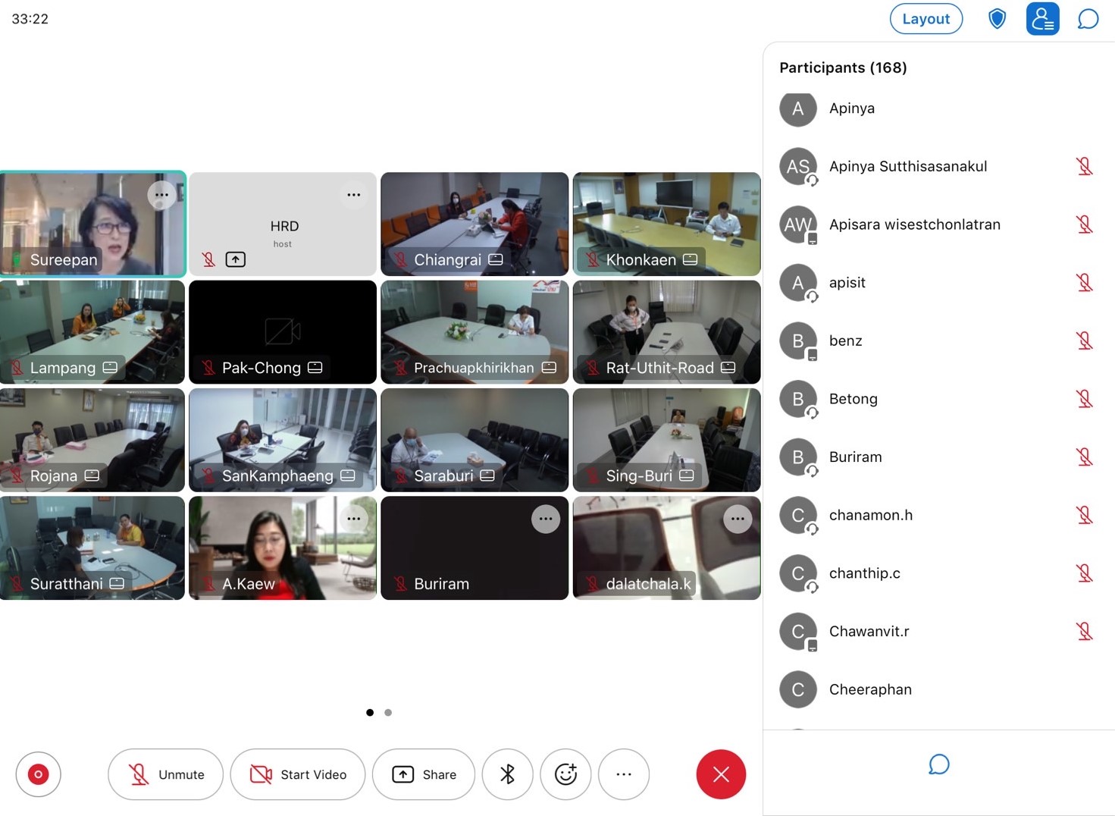The width and height of the screenshot is (1115, 816).
Task: Open options menu on Sureepan's video tile
Action: coord(161,195)
